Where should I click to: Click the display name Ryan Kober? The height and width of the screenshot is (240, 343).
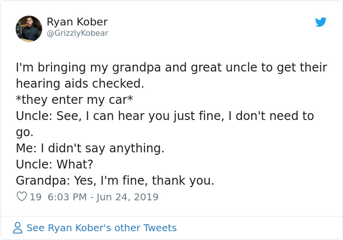tap(77, 22)
